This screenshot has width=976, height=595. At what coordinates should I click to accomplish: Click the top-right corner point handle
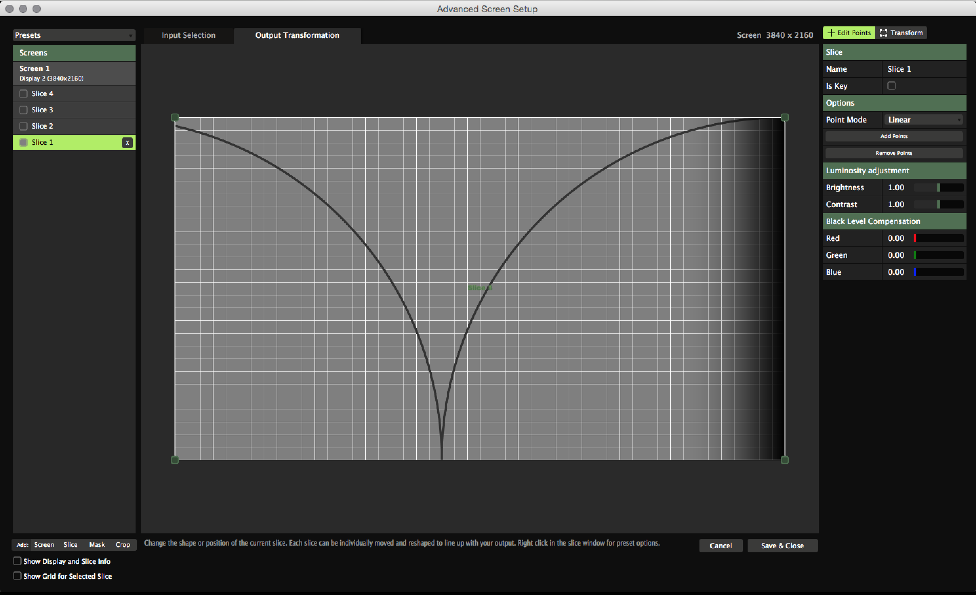click(784, 117)
